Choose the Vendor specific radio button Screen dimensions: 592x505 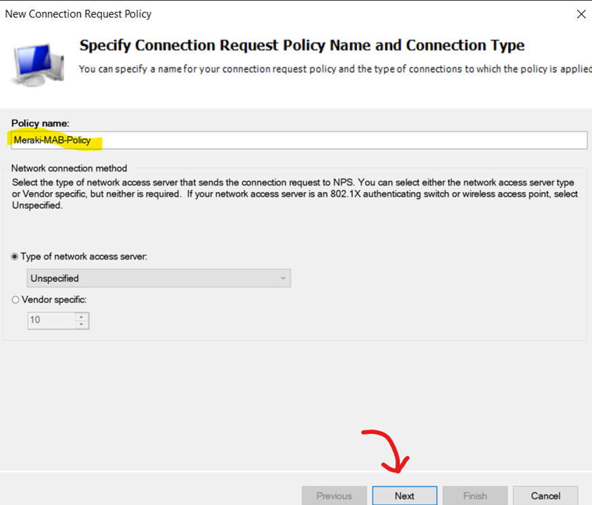[15, 300]
